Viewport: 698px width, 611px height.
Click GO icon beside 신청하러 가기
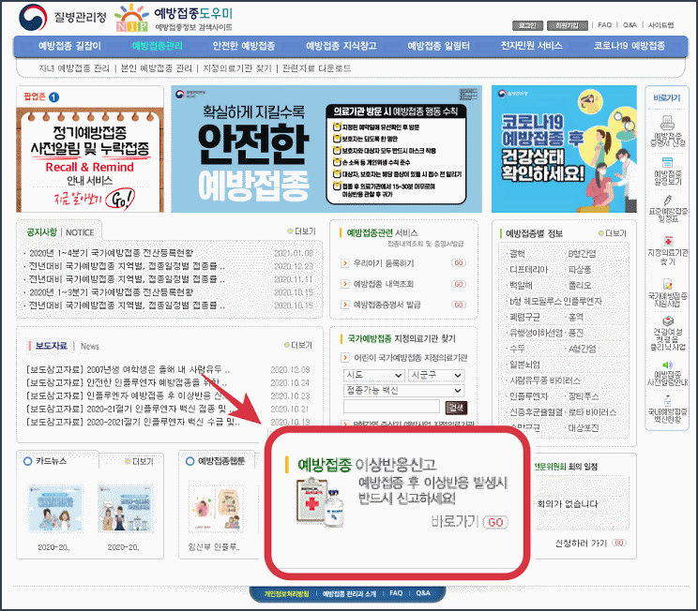[619, 543]
